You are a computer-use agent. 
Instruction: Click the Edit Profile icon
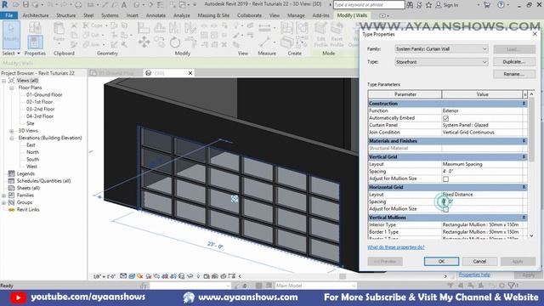coord(321,35)
